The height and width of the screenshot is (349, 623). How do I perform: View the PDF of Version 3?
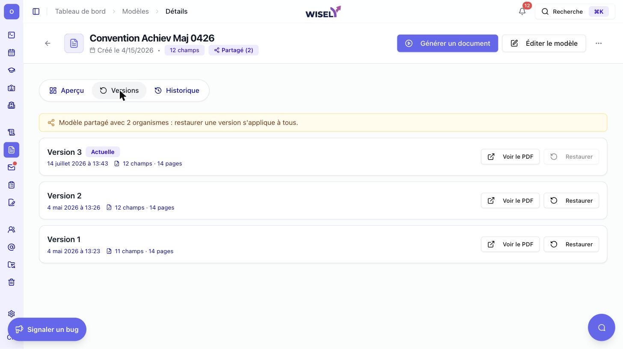click(510, 157)
